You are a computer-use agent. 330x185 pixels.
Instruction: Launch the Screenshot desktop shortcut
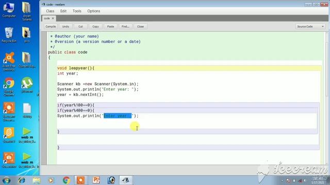click(x=9, y=160)
